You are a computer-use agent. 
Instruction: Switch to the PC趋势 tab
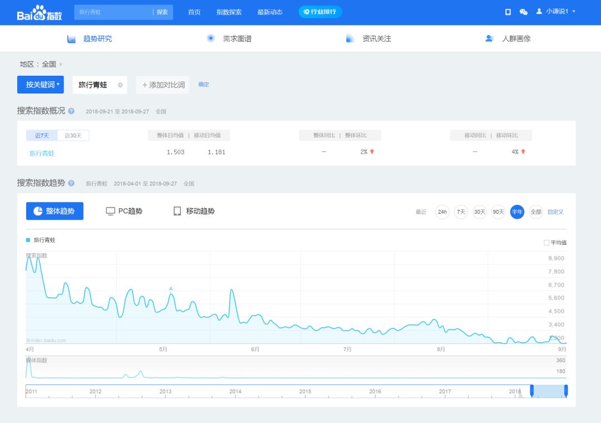[124, 211]
